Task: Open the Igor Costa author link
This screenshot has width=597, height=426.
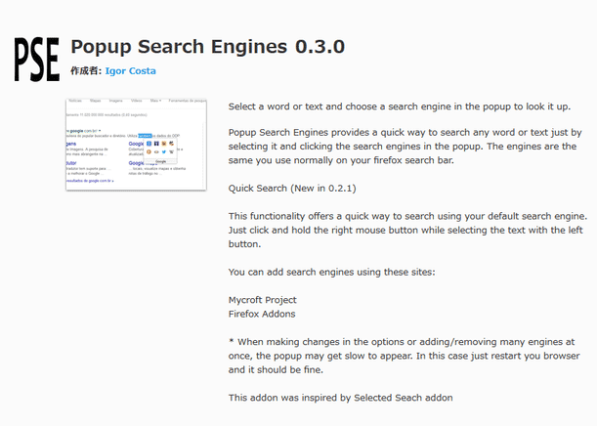Action: tap(131, 71)
